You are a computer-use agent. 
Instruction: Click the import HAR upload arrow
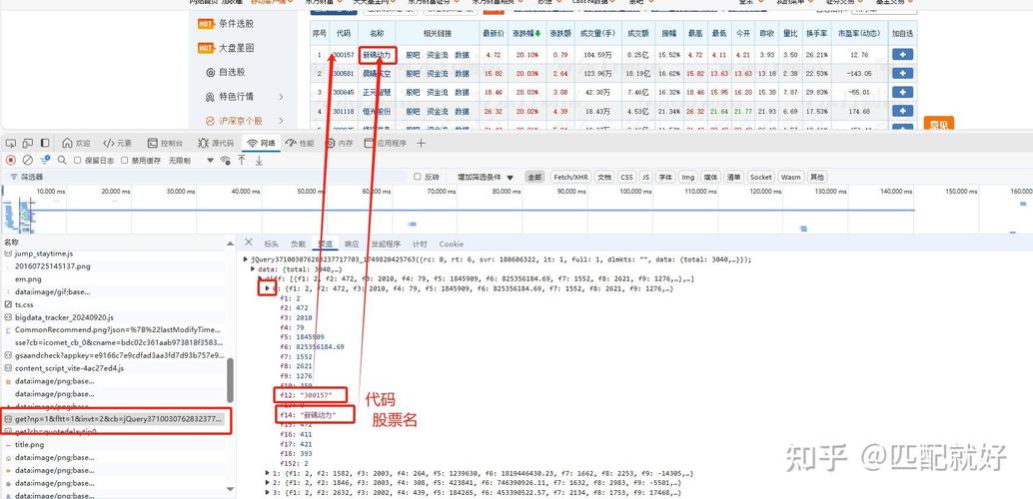(242, 160)
